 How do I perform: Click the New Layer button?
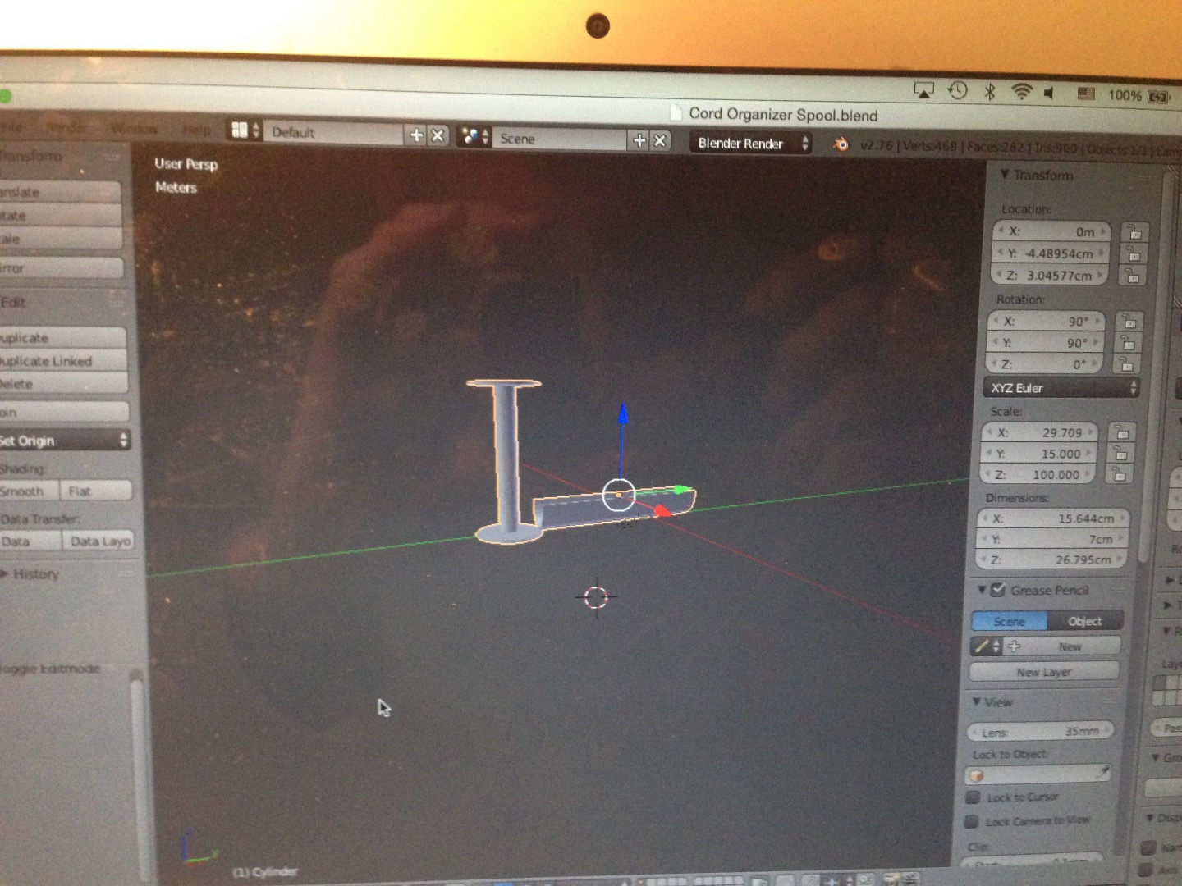point(1044,671)
